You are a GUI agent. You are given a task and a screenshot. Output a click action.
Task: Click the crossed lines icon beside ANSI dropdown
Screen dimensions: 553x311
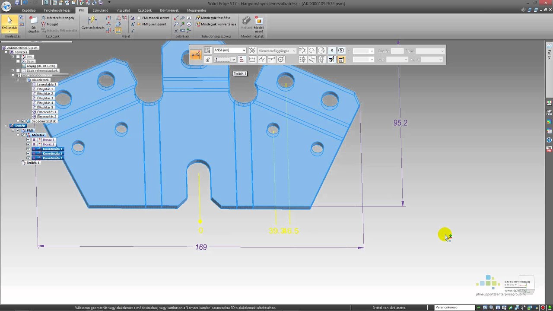[x=252, y=51]
